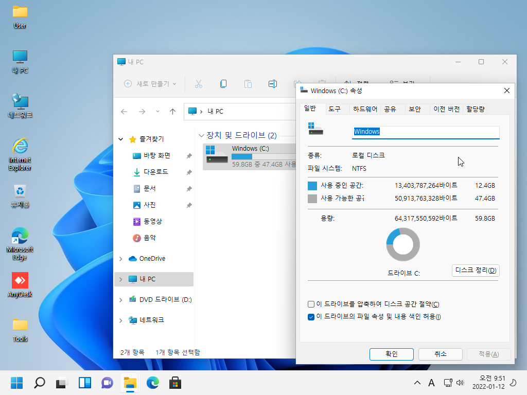Click the 확인 button

point(391,354)
